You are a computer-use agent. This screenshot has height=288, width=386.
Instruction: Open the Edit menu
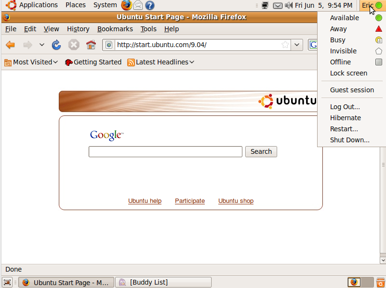tap(30, 29)
